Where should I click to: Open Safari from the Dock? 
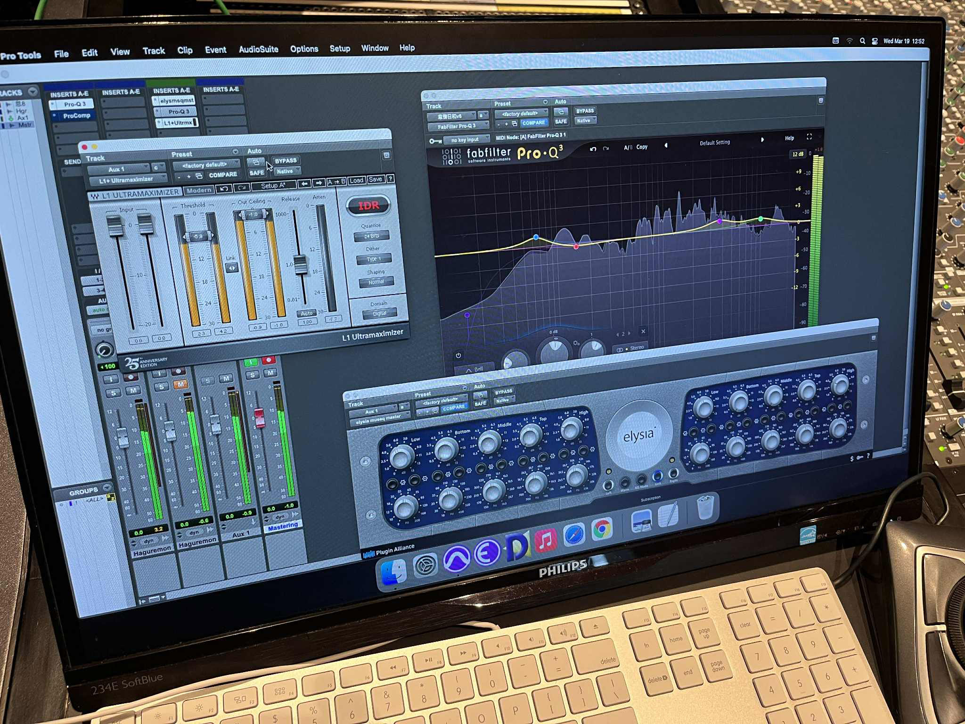(574, 535)
